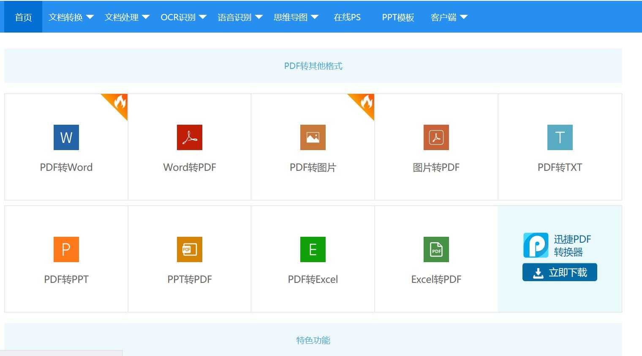642x356 pixels.
Task: Open the PDF转PPT text link
Action: (66, 279)
